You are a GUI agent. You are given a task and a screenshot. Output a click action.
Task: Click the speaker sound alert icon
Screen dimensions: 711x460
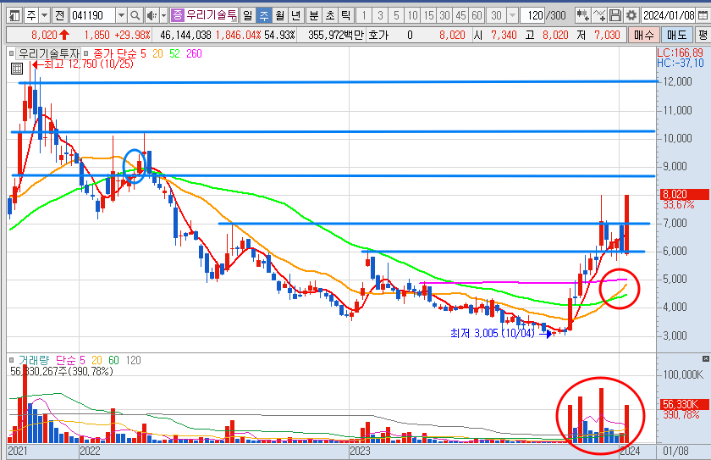pyautogui.click(x=152, y=16)
